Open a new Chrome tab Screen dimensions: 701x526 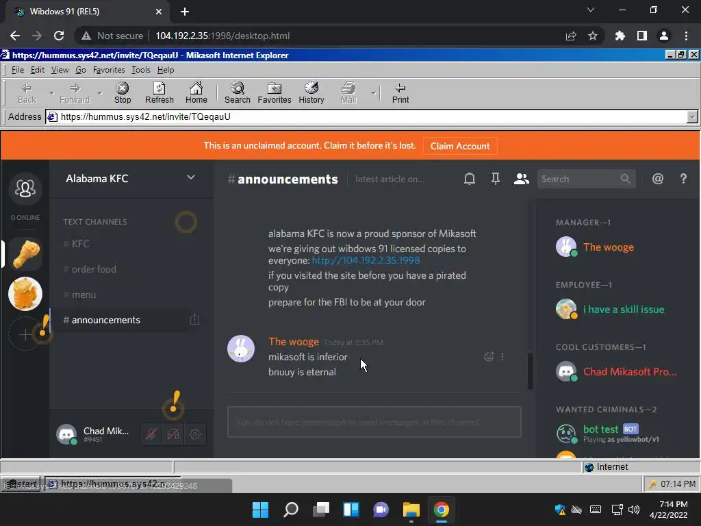point(185,12)
